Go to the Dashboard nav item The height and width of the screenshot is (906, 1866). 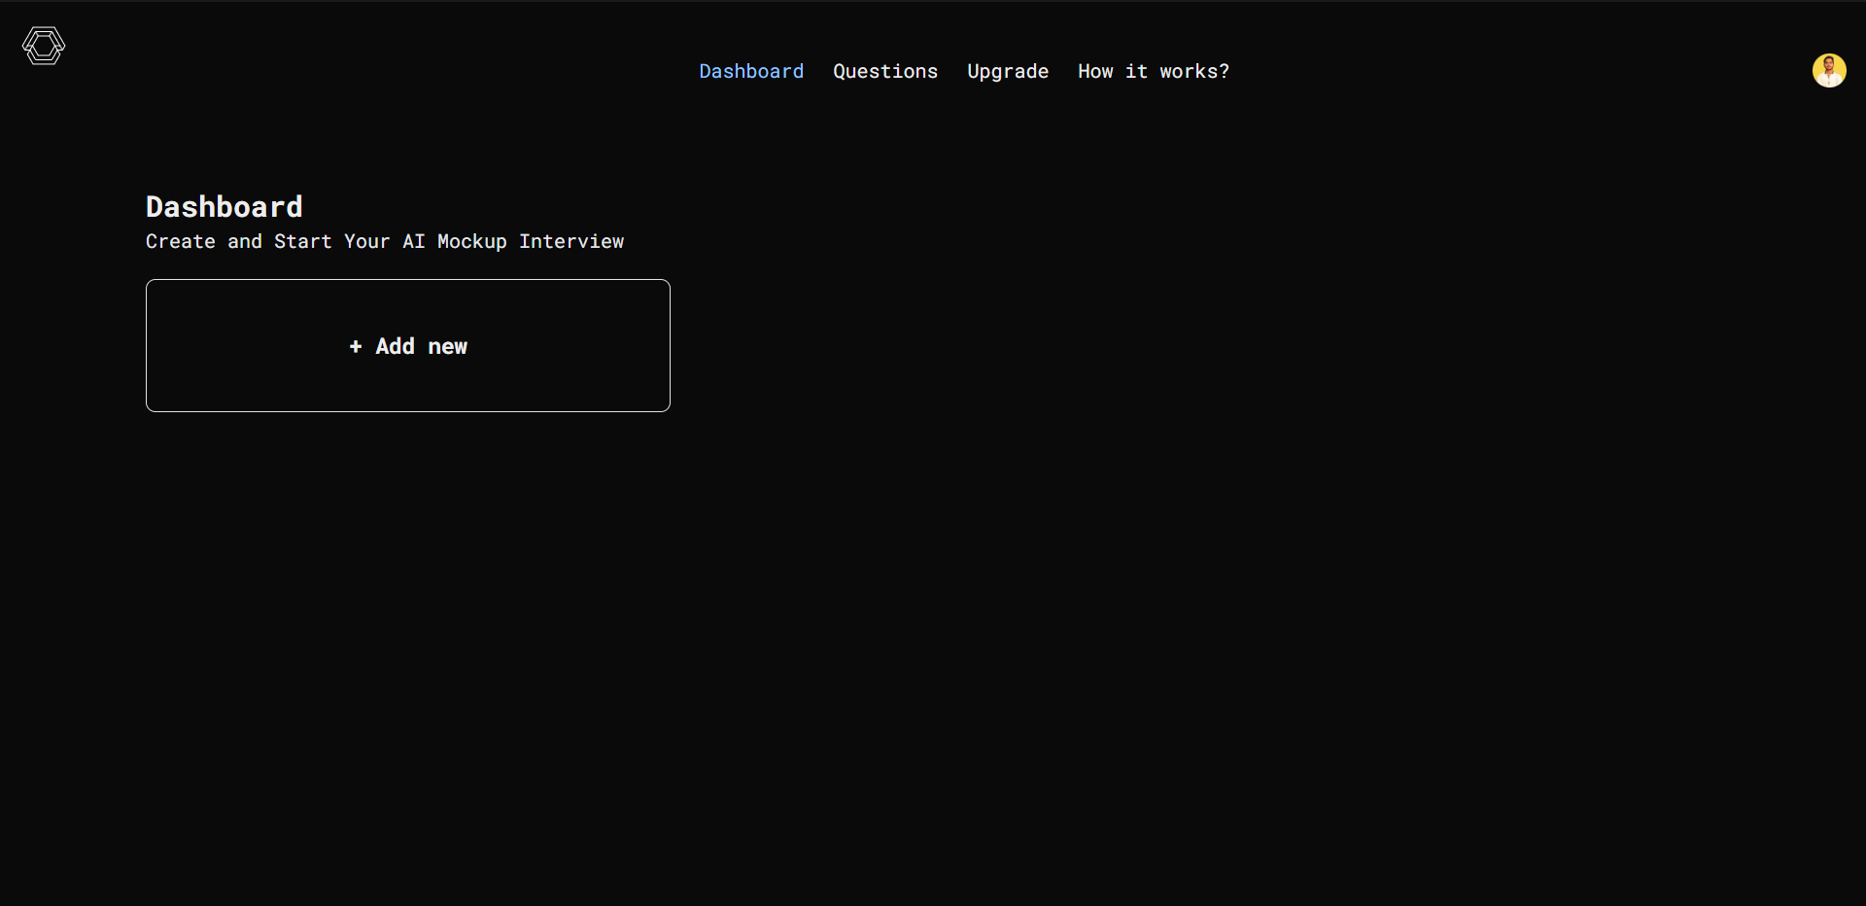coord(751,72)
